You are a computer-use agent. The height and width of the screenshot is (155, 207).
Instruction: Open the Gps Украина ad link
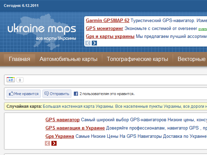point(60,136)
